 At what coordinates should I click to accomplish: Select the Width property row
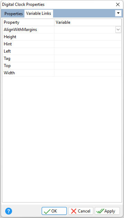[62, 73]
